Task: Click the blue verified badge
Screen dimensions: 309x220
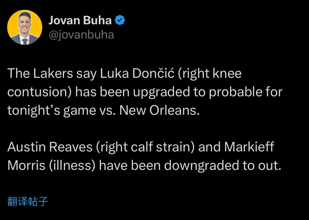Action: point(120,20)
